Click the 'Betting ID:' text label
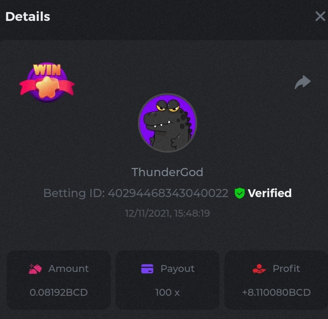Viewport: 328px width, 319px height. [74, 193]
